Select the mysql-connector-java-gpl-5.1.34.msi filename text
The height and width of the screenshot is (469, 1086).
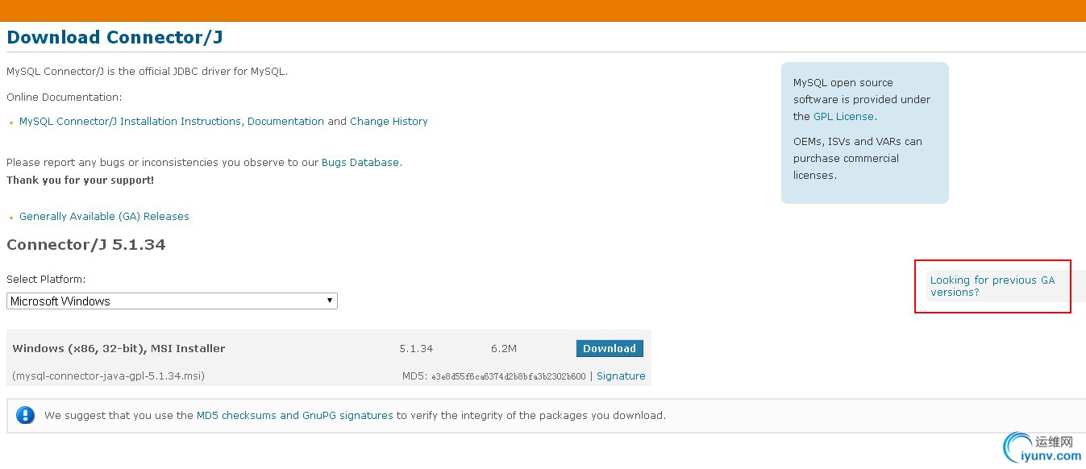tap(109, 376)
